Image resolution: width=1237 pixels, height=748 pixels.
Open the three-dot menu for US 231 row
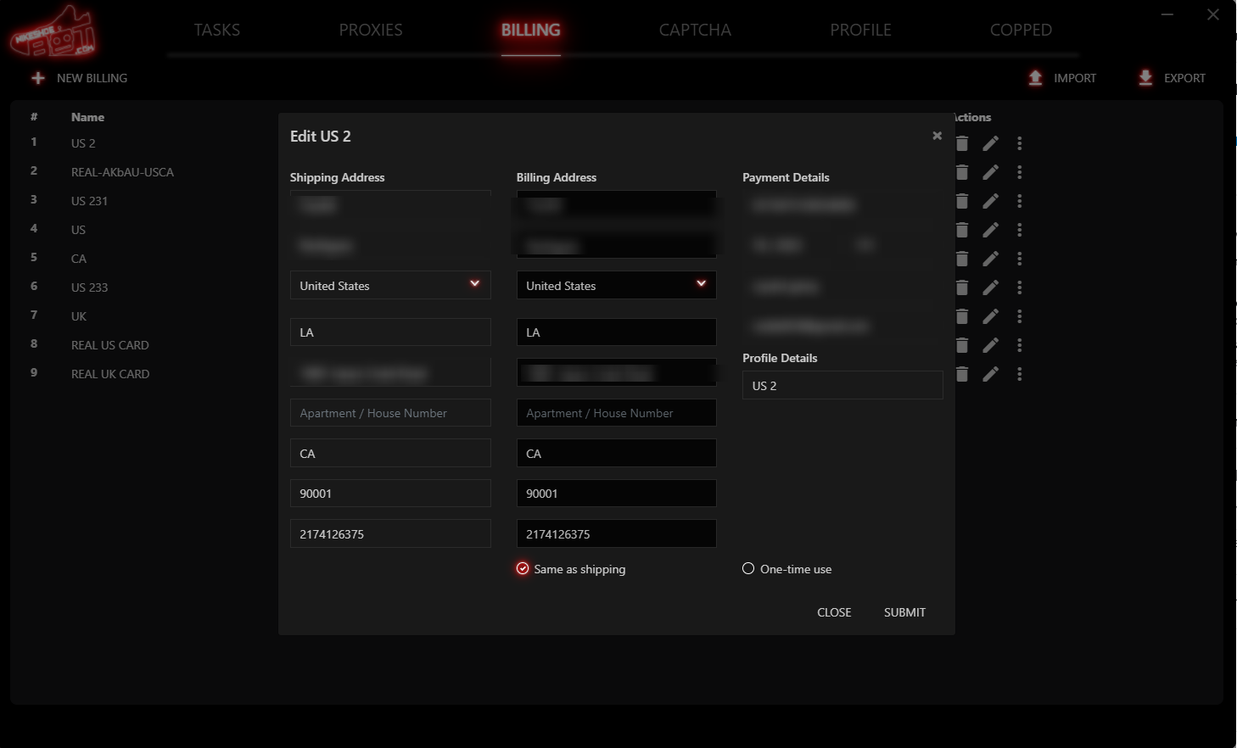(x=1019, y=201)
